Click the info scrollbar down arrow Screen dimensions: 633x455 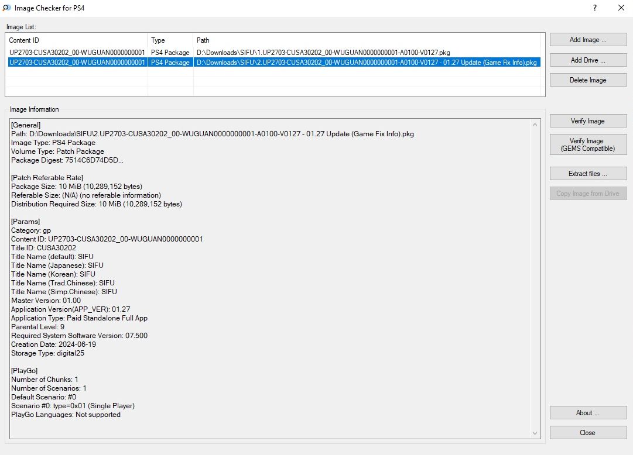535,433
